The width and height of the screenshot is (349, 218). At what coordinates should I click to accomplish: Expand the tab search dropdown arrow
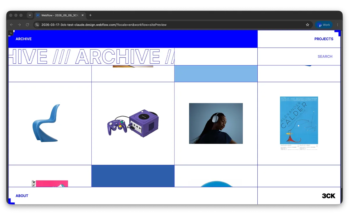click(x=30, y=15)
